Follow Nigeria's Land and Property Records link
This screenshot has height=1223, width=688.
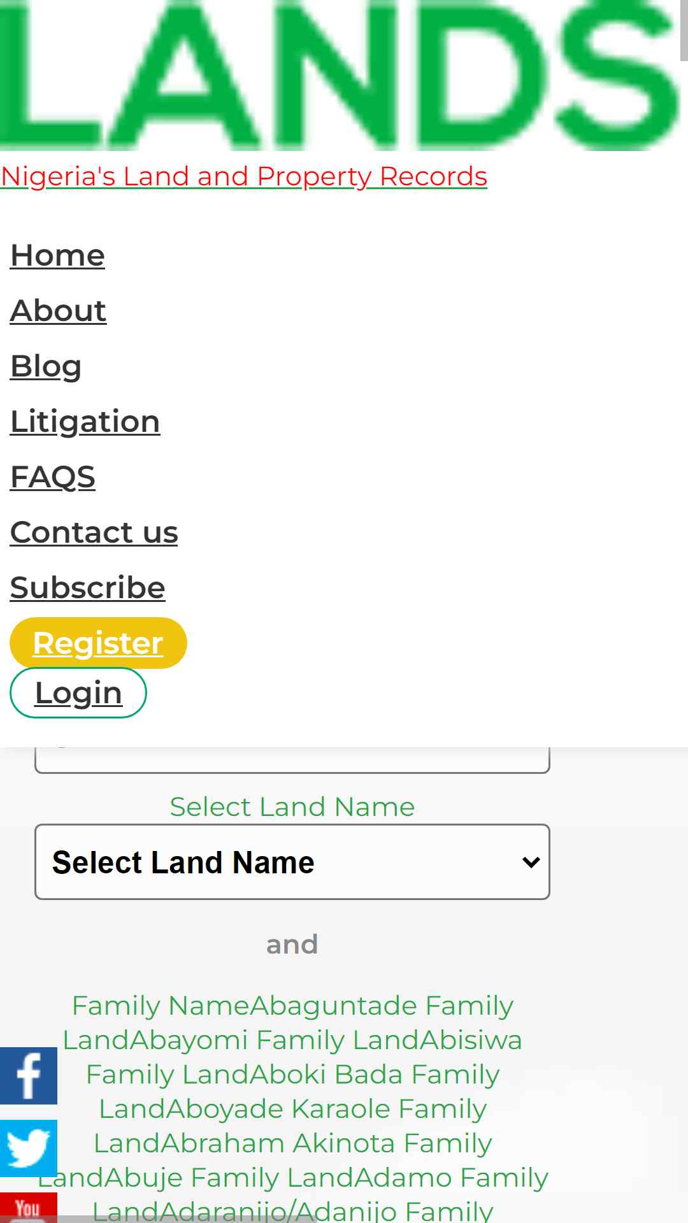[x=244, y=176]
